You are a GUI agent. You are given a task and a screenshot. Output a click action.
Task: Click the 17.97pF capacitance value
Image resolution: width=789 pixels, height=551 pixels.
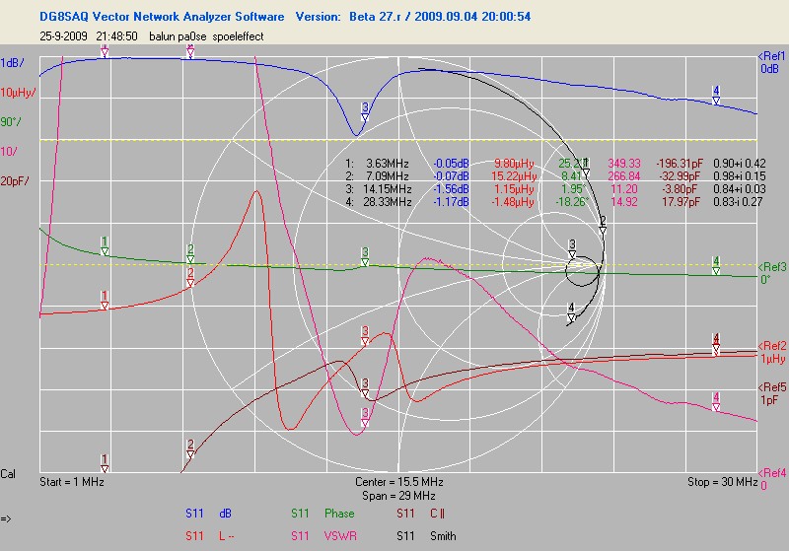tap(681, 202)
